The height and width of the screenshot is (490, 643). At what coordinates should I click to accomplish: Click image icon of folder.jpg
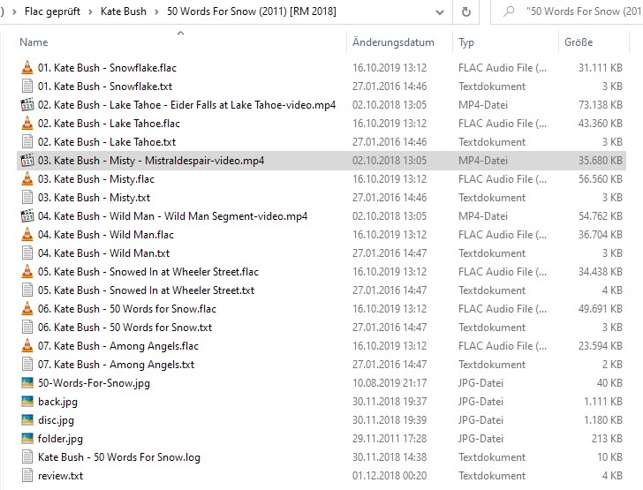27,438
